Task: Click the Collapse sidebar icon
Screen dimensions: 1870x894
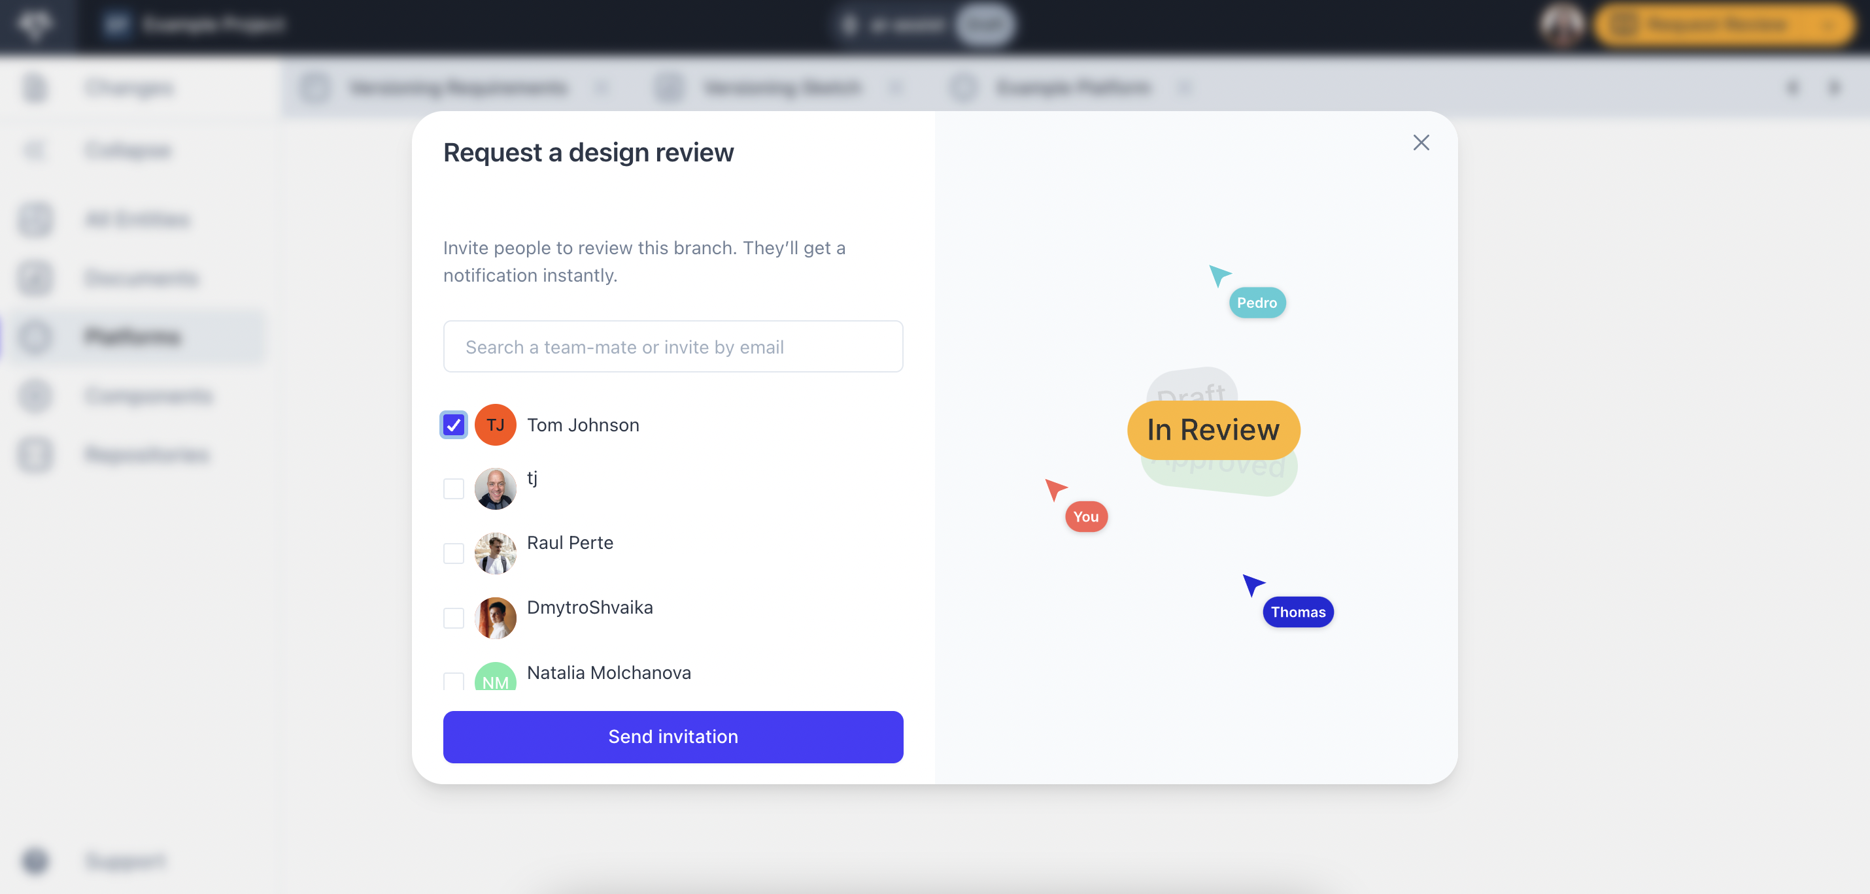Action: click(33, 148)
